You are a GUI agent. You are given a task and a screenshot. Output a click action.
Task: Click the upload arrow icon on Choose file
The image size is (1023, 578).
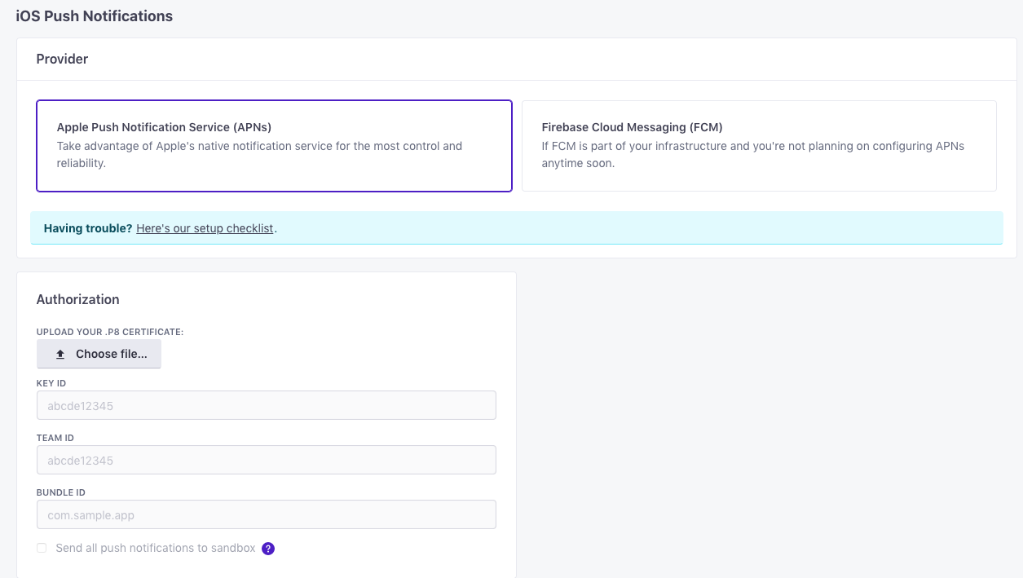[x=60, y=355]
